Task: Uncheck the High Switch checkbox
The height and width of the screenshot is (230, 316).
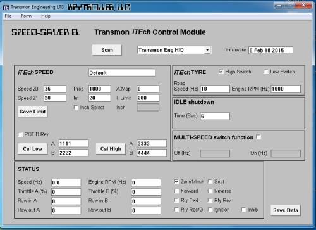Action: point(221,72)
